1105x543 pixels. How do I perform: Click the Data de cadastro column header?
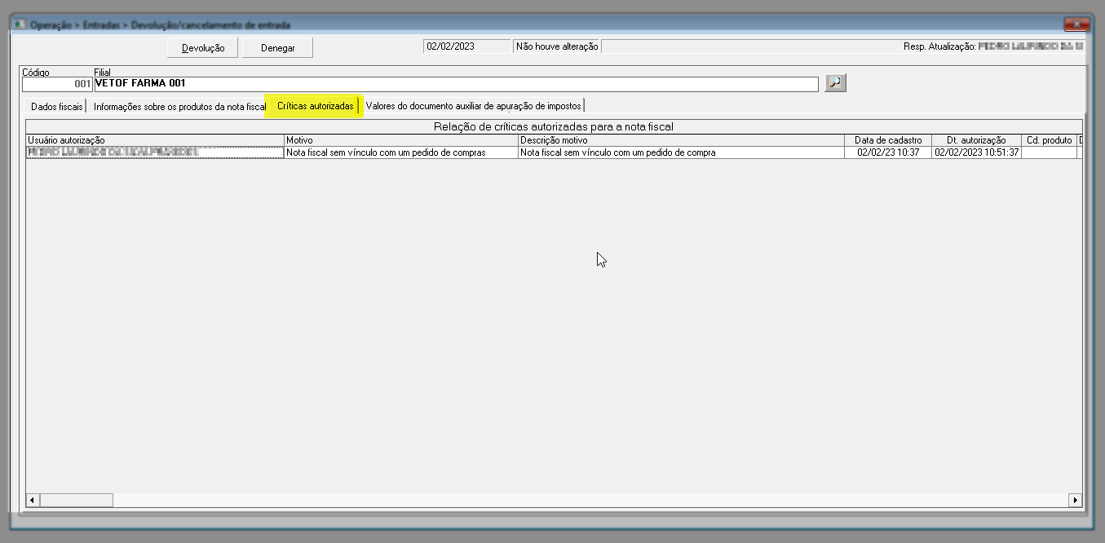(x=888, y=140)
